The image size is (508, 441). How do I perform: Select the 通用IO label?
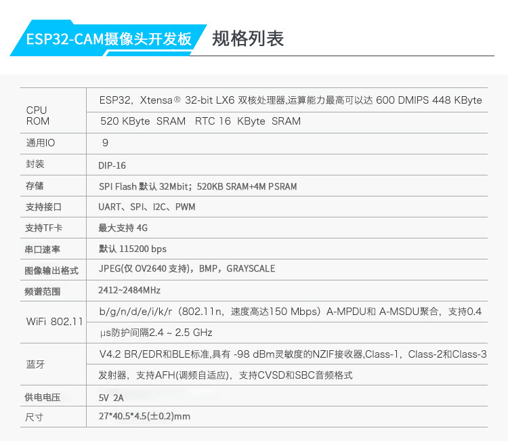[41, 143]
